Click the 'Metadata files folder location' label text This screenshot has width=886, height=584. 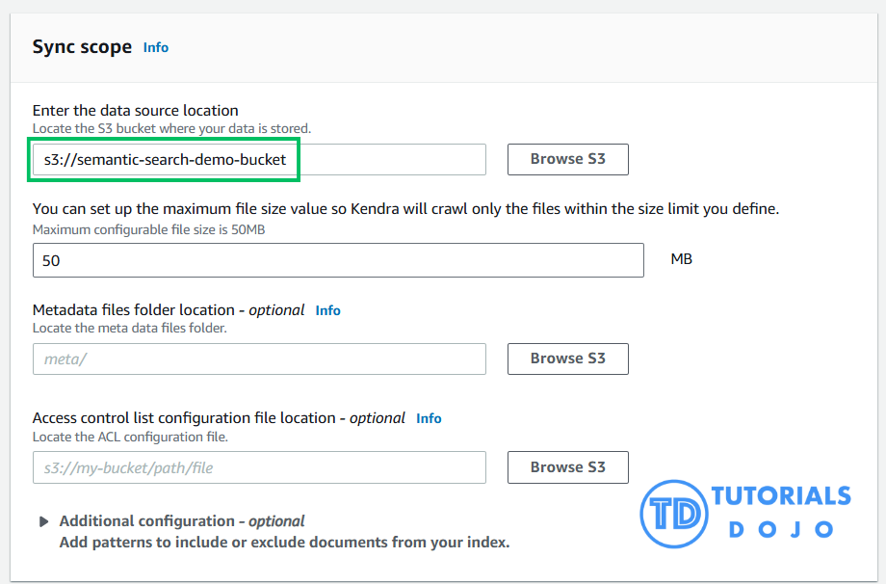click(x=133, y=310)
